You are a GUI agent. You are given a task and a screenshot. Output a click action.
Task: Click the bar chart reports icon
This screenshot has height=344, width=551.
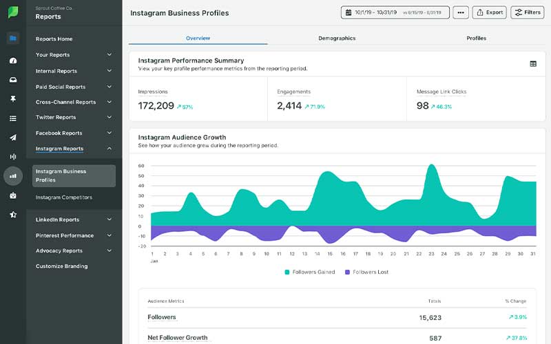12,176
